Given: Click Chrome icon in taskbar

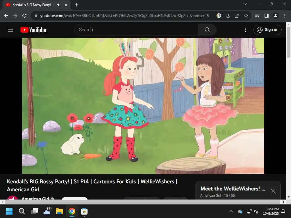Looking at the screenshot, I should (x=72, y=211).
